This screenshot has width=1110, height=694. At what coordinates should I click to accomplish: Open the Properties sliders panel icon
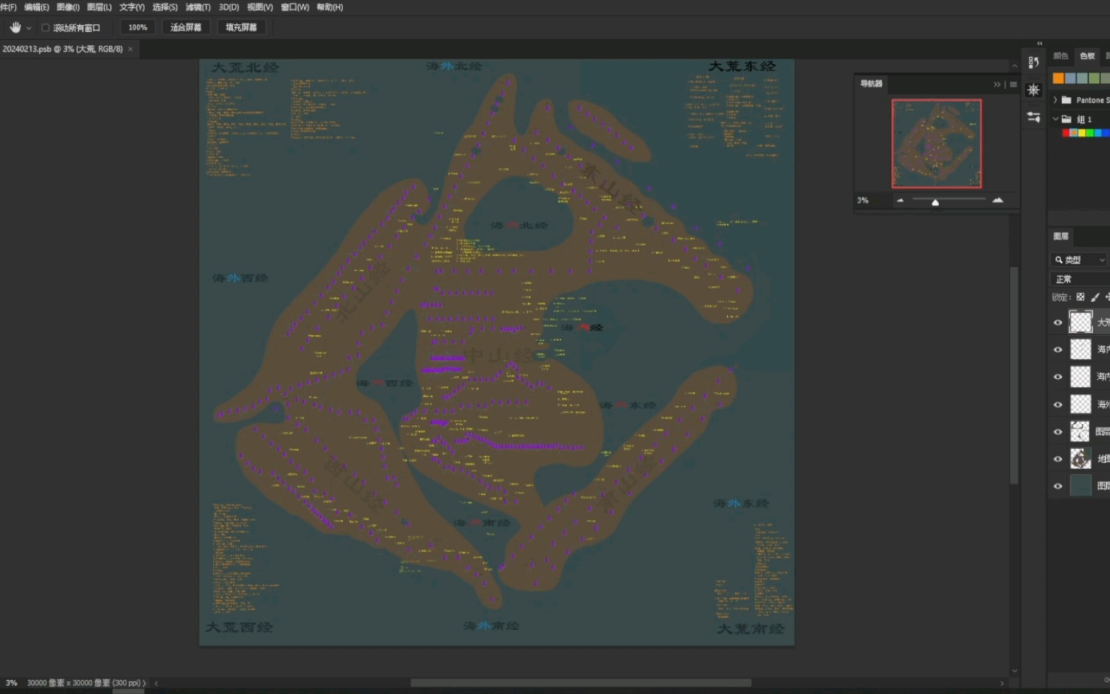1034,118
